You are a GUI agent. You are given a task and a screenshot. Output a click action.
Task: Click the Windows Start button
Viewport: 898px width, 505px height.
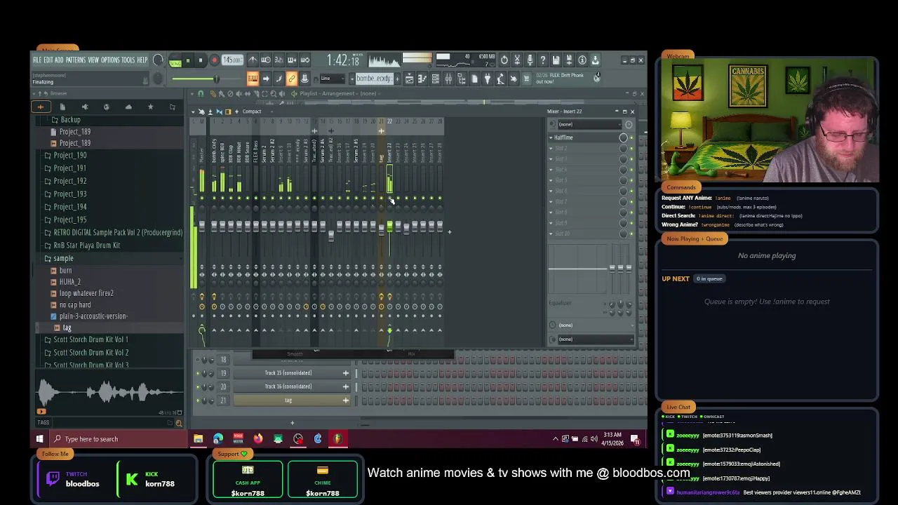(39, 439)
